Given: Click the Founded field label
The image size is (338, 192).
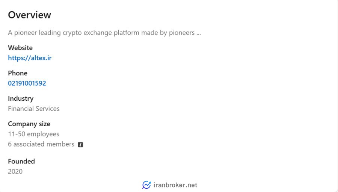Looking at the screenshot, I should (21, 161).
